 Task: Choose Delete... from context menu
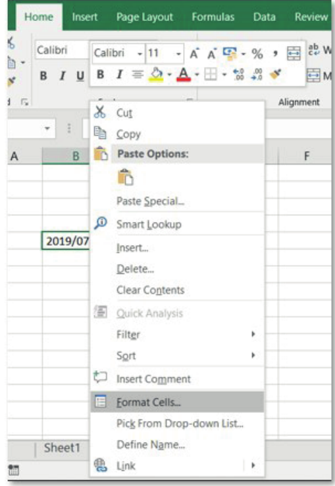177,269
